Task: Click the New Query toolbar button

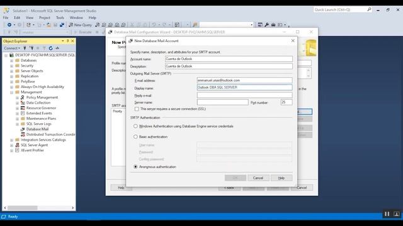Action: click(x=80, y=25)
